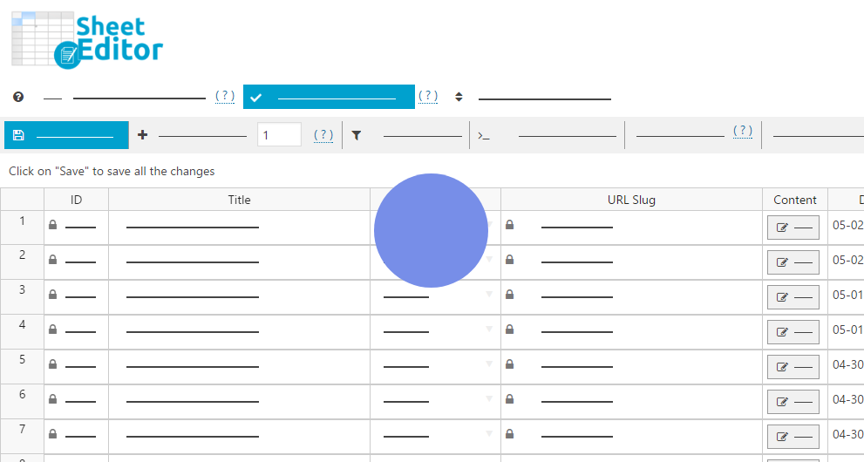Expand the dropdown arrow in row 5
The height and width of the screenshot is (462, 864).
pyautogui.click(x=489, y=363)
